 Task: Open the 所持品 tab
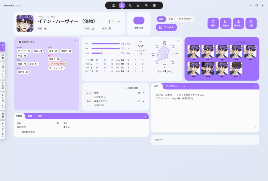click(x=19, y=116)
